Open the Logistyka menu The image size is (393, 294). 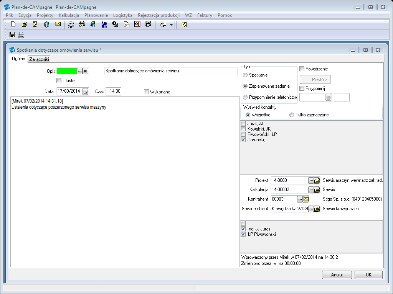(123, 15)
